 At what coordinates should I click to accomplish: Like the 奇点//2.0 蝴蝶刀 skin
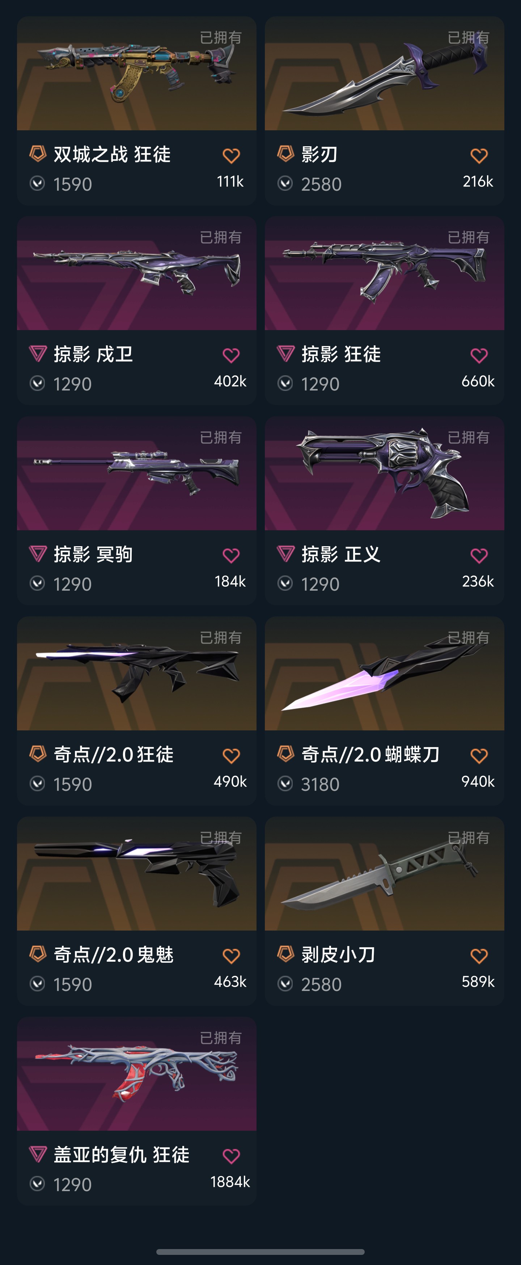[479, 756]
